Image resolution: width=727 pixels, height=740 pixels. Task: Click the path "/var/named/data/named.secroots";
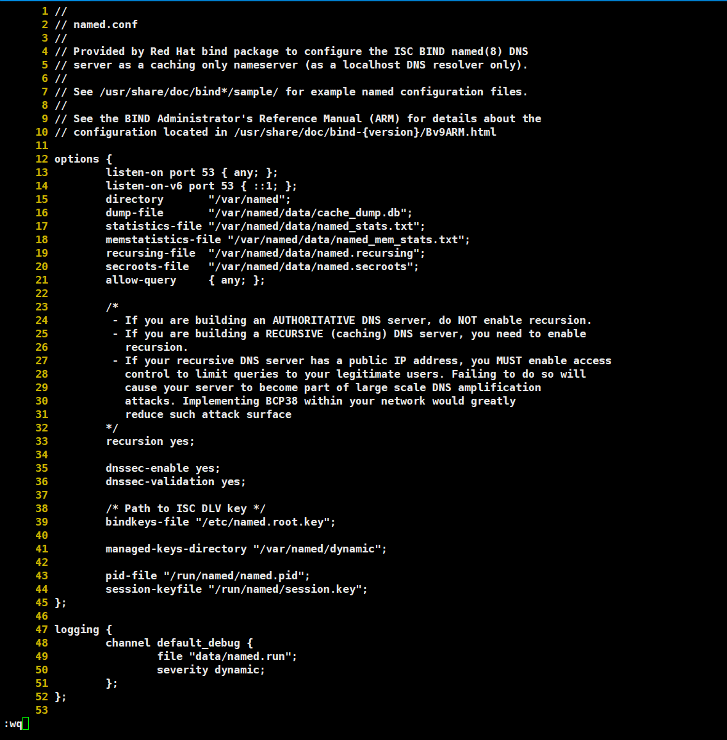(313, 267)
